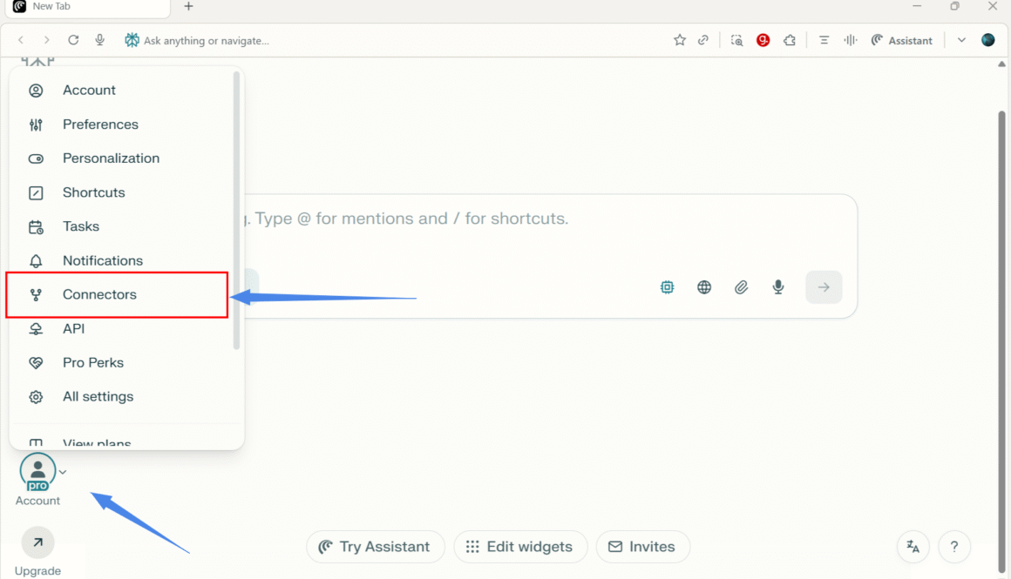
Task: Open the Assistant sidebar button
Action: click(901, 40)
